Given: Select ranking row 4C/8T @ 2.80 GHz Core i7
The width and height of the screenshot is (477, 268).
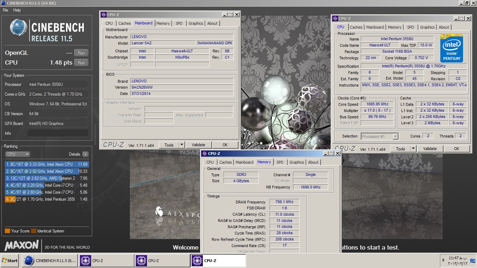Looking at the screenshot, I should pos(47,192).
